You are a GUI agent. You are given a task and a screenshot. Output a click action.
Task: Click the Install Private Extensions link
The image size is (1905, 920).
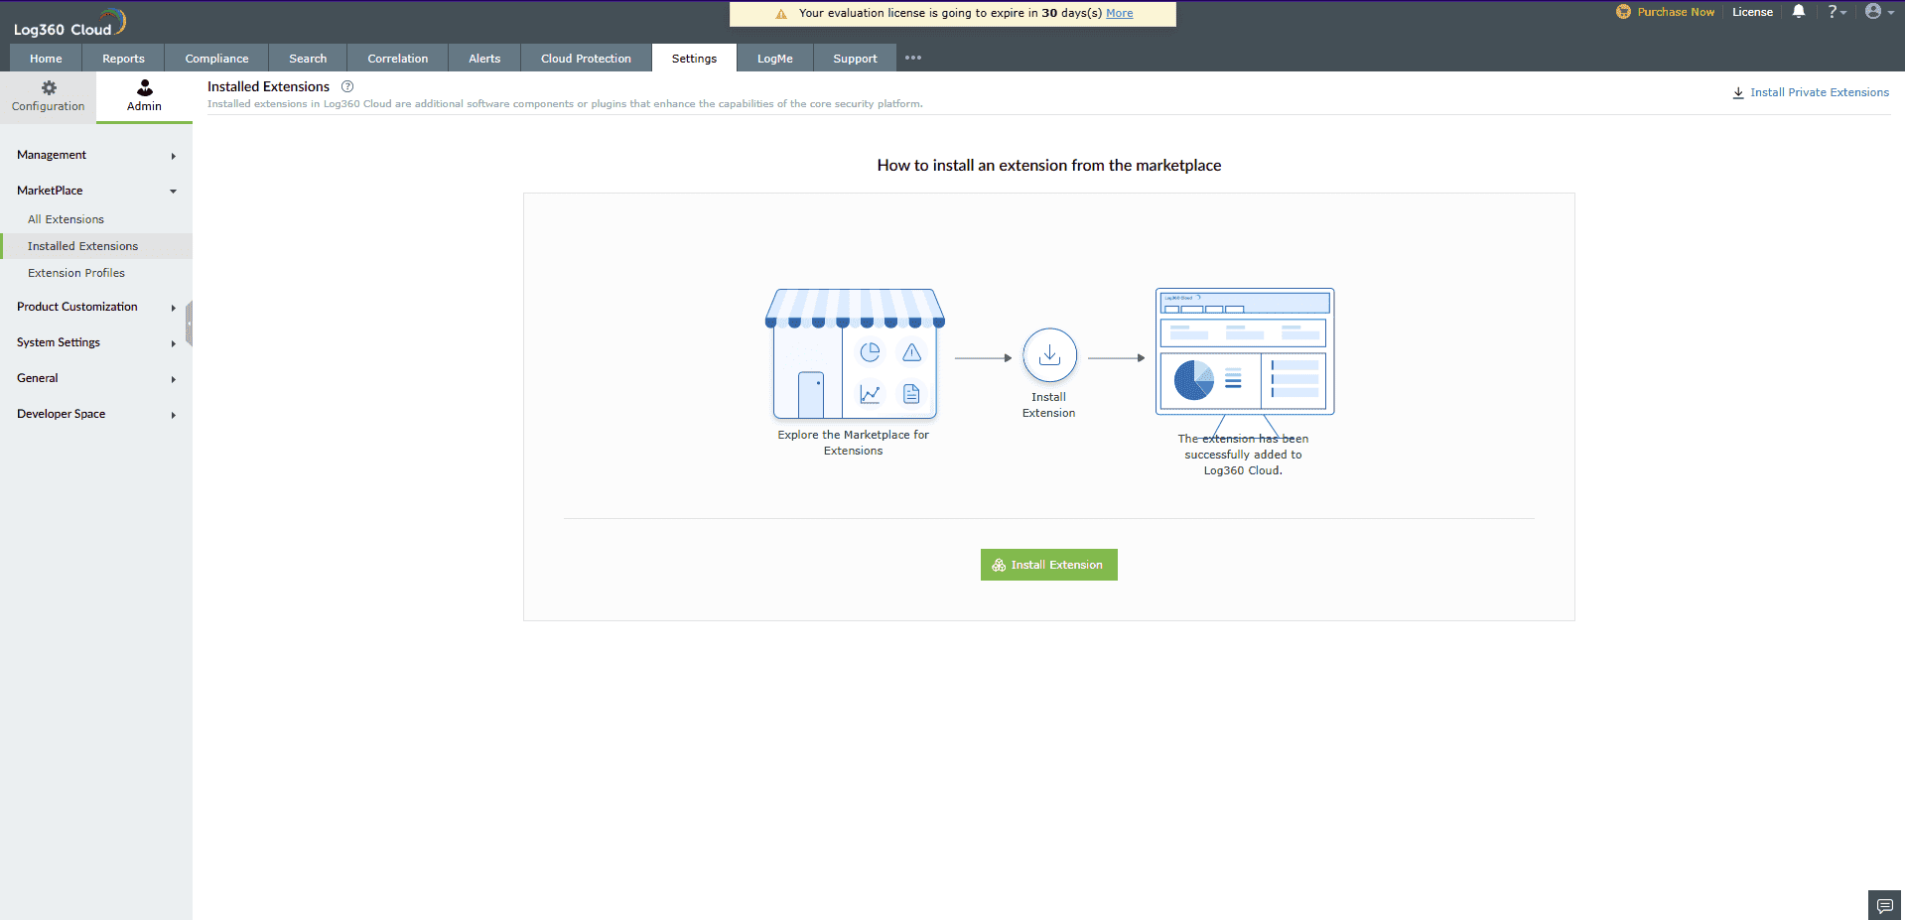pyautogui.click(x=1820, y=92)
